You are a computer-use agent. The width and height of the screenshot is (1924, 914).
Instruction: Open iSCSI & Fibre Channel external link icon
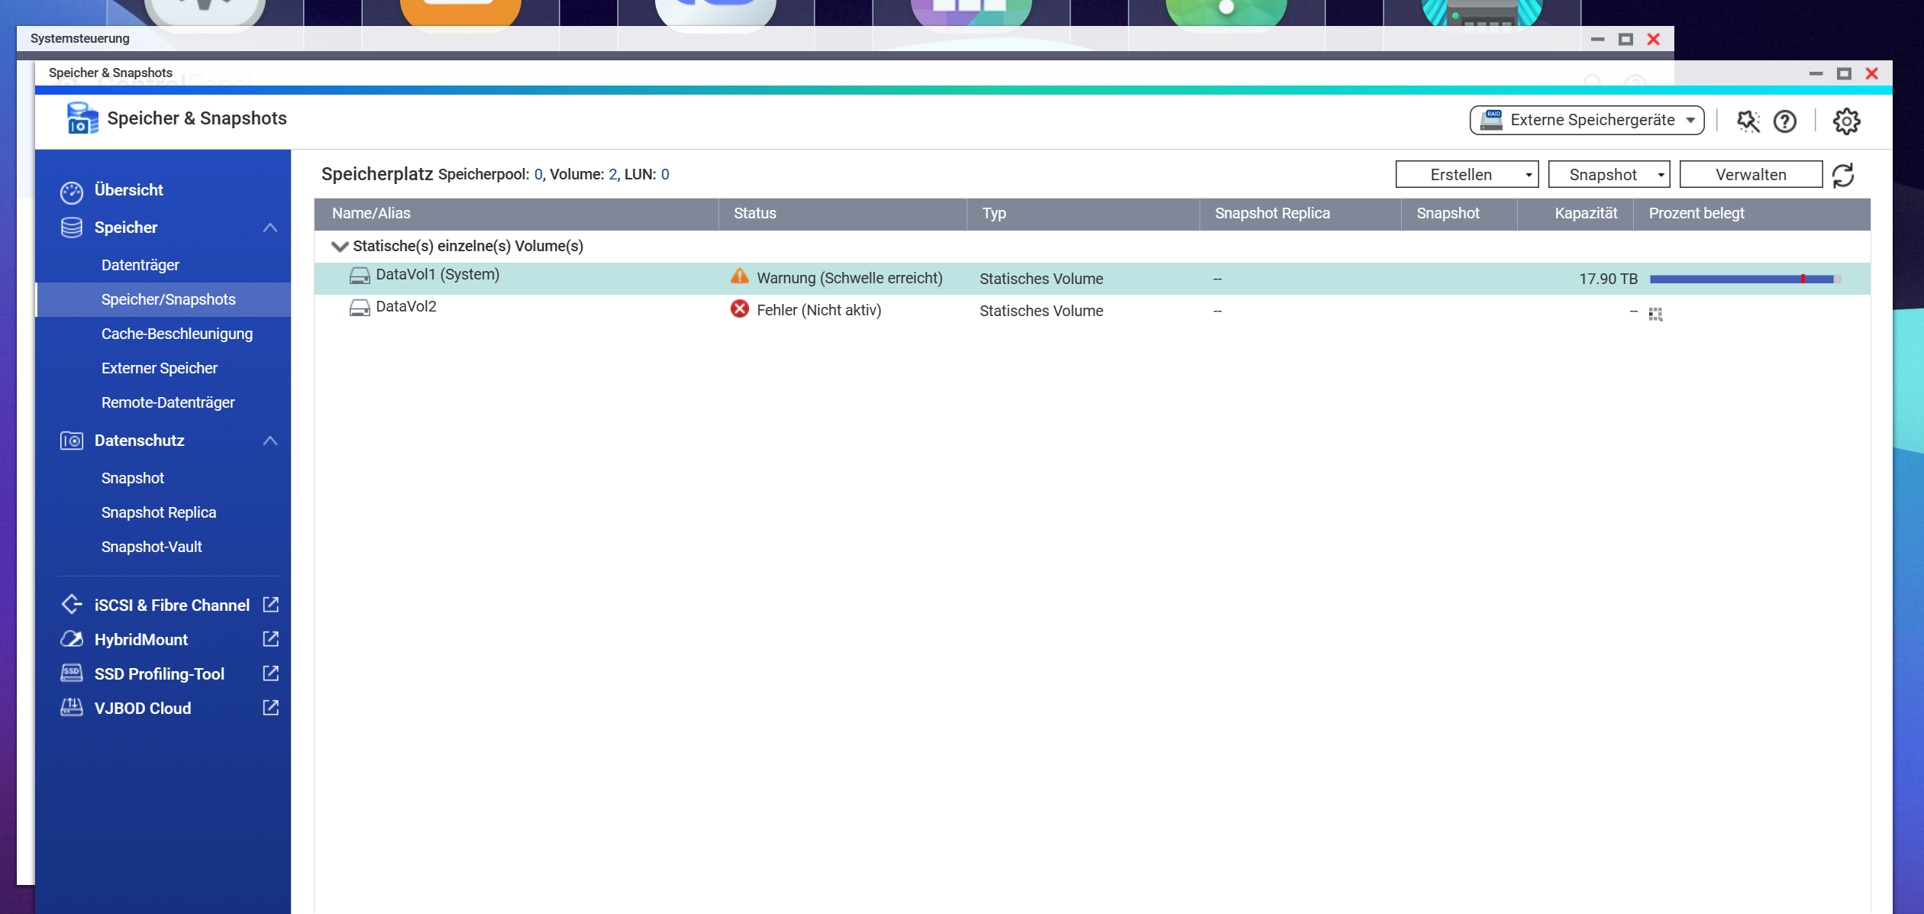270,605
